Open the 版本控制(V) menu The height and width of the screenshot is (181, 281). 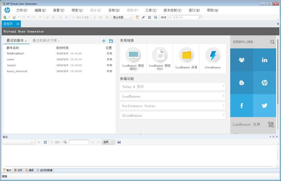(x=172, y=10)
